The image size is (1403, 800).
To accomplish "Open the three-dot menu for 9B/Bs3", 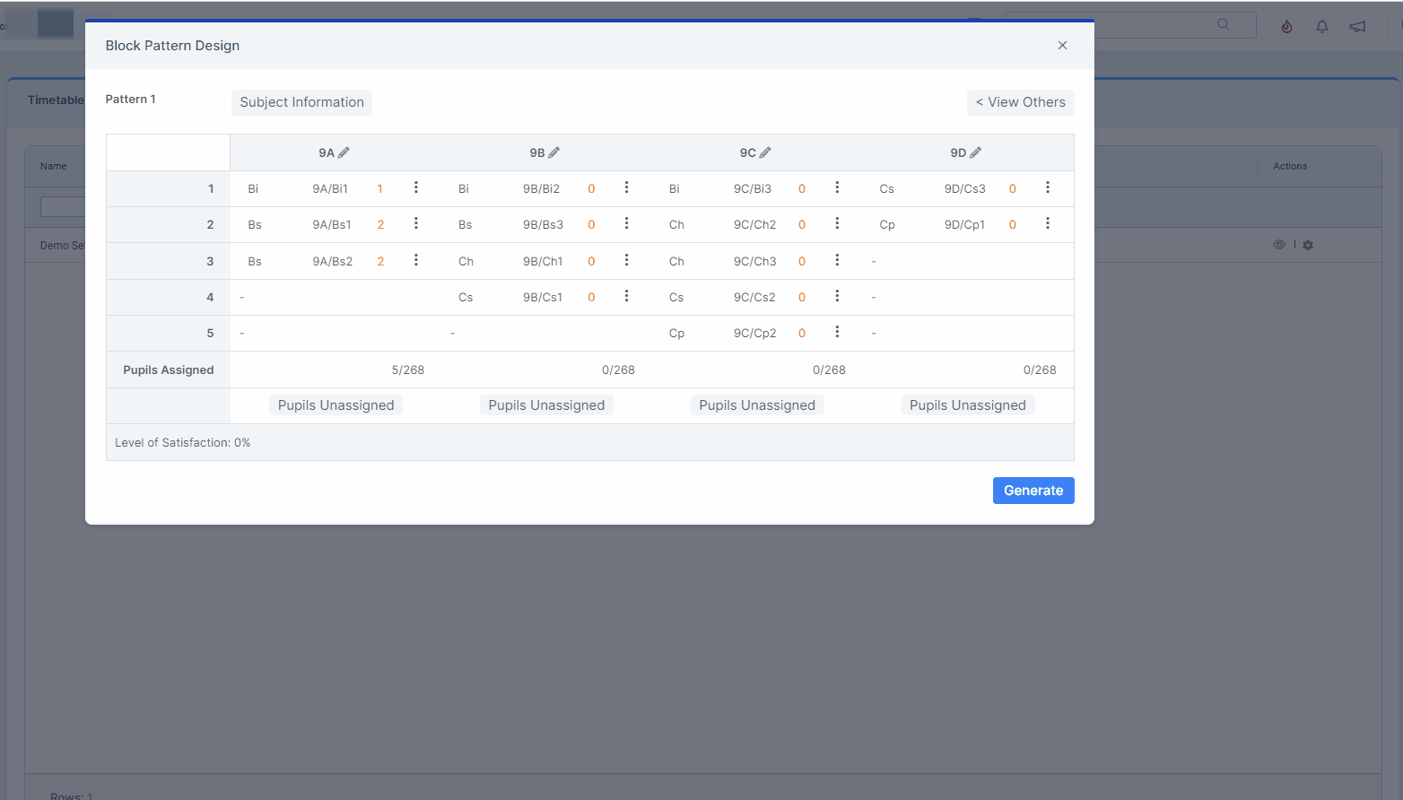I will pos(626,223).
